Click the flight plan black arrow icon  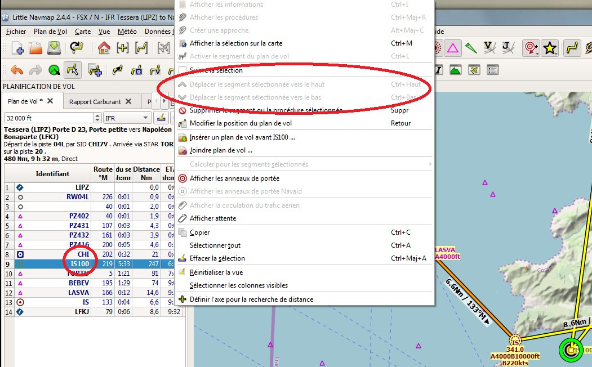coord(117,70)
